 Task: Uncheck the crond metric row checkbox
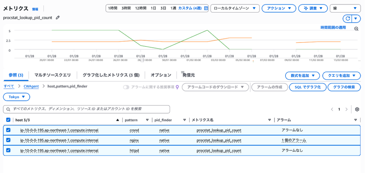[x=8, y=130]
